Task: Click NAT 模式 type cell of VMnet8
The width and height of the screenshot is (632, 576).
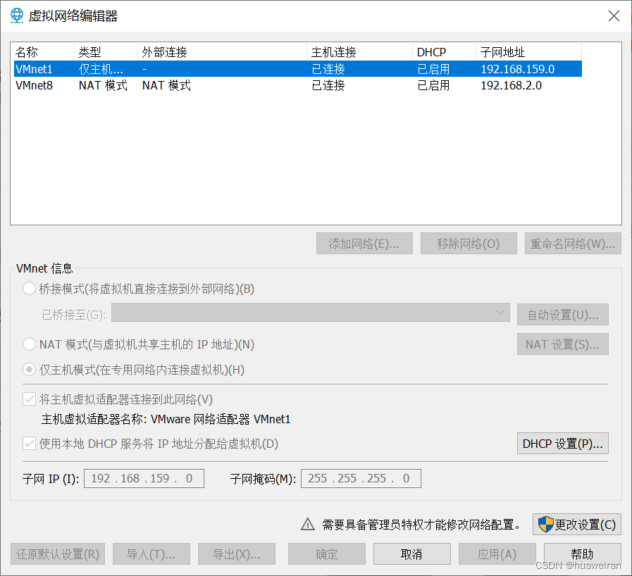Action: pos(103,85)
